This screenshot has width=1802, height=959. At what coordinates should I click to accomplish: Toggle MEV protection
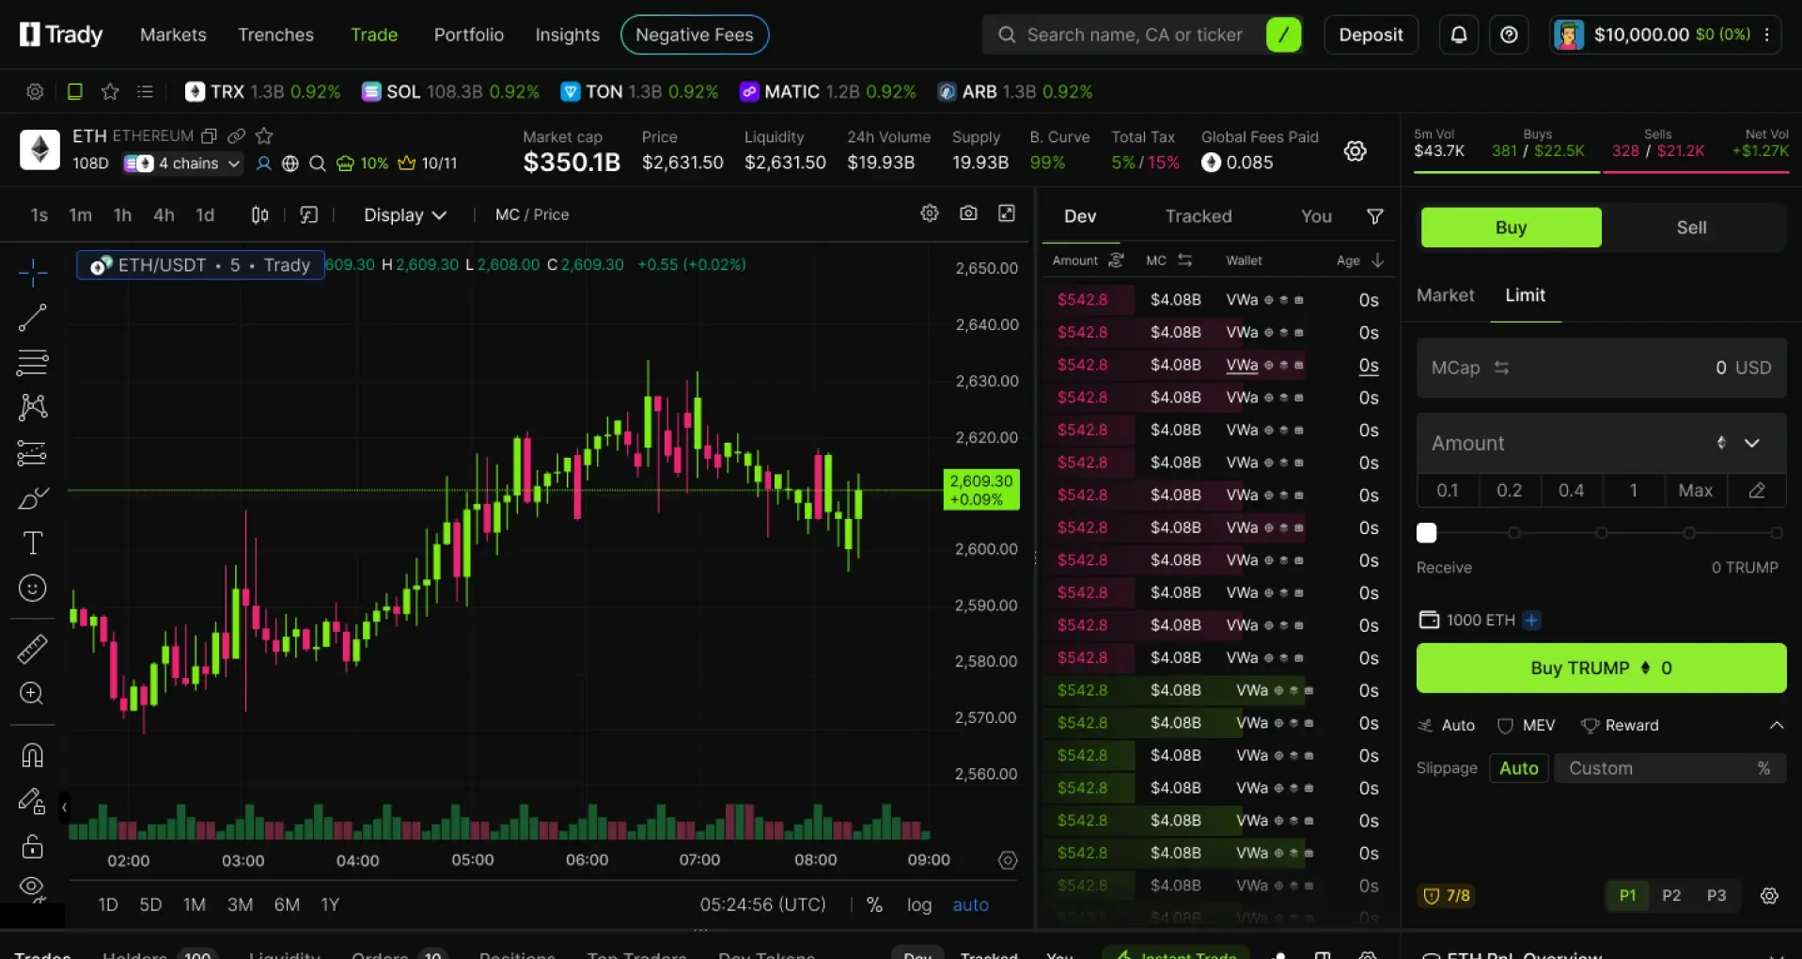[1527, 725]
